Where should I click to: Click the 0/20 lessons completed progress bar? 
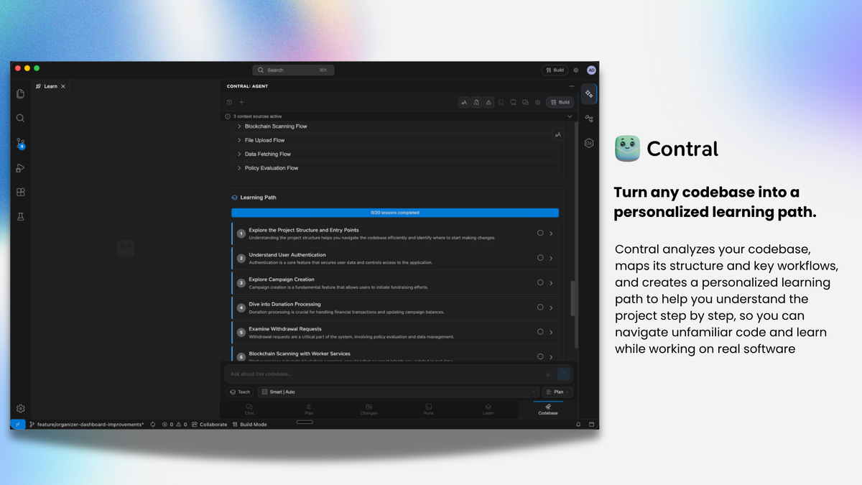click(x=395, y=213)
